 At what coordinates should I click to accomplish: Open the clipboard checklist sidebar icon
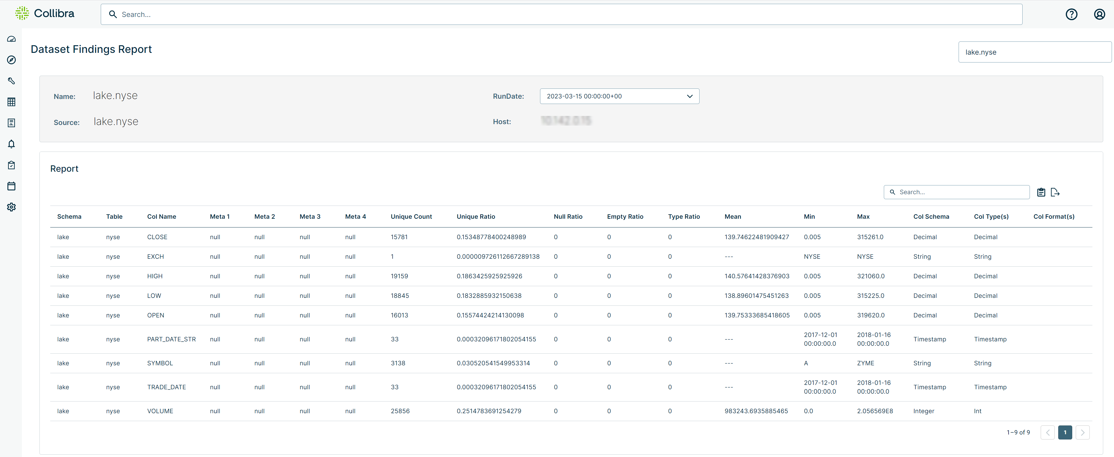tap(12, 165)
